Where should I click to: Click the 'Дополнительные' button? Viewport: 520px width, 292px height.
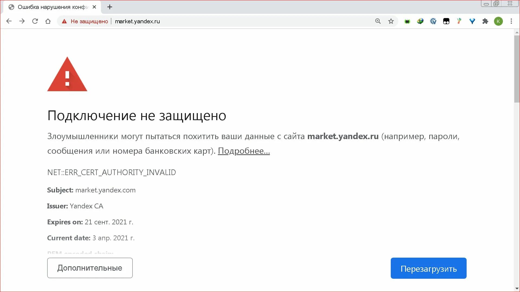pyautogui.click(x=90, y=268)
